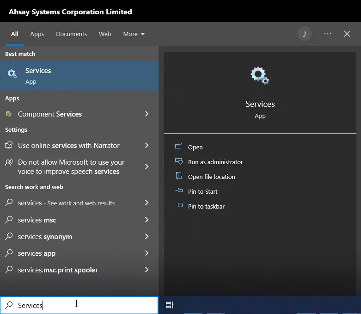This screenshot has height=314, width=361.
Task: Click the magnifier icon in search box
Action: pyautogui.click(x=9, y=305)
